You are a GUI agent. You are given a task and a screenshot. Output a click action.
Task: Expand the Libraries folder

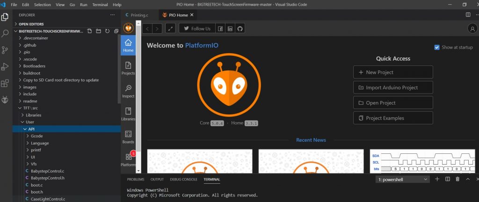(x=66, y=115)
